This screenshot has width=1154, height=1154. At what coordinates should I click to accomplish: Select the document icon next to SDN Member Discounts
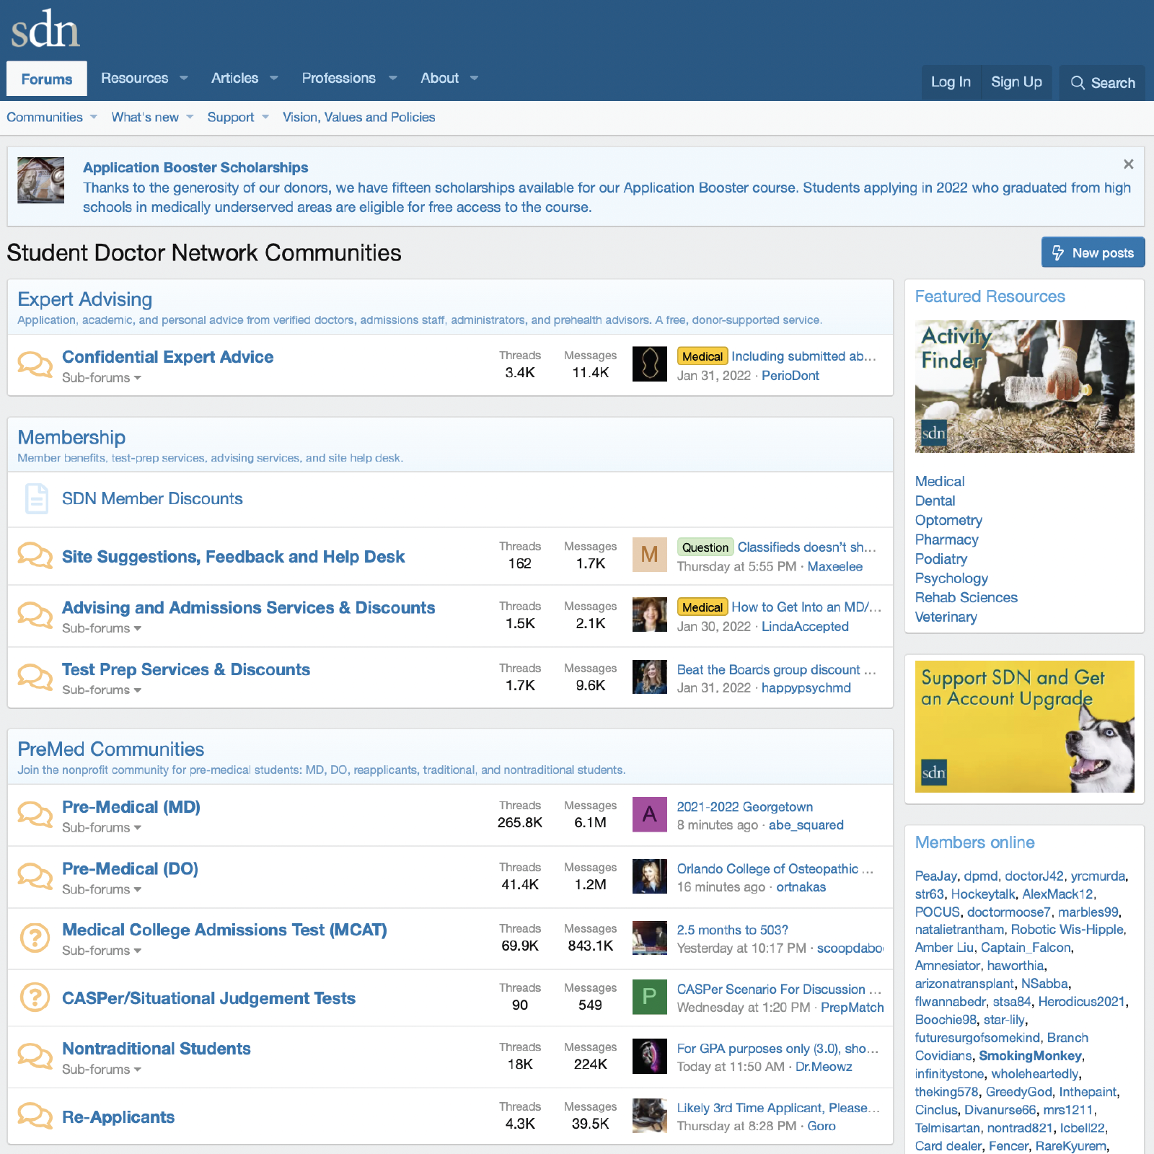(x=36, y=498)
